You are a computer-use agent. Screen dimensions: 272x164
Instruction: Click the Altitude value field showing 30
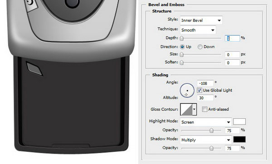[205, 98]
